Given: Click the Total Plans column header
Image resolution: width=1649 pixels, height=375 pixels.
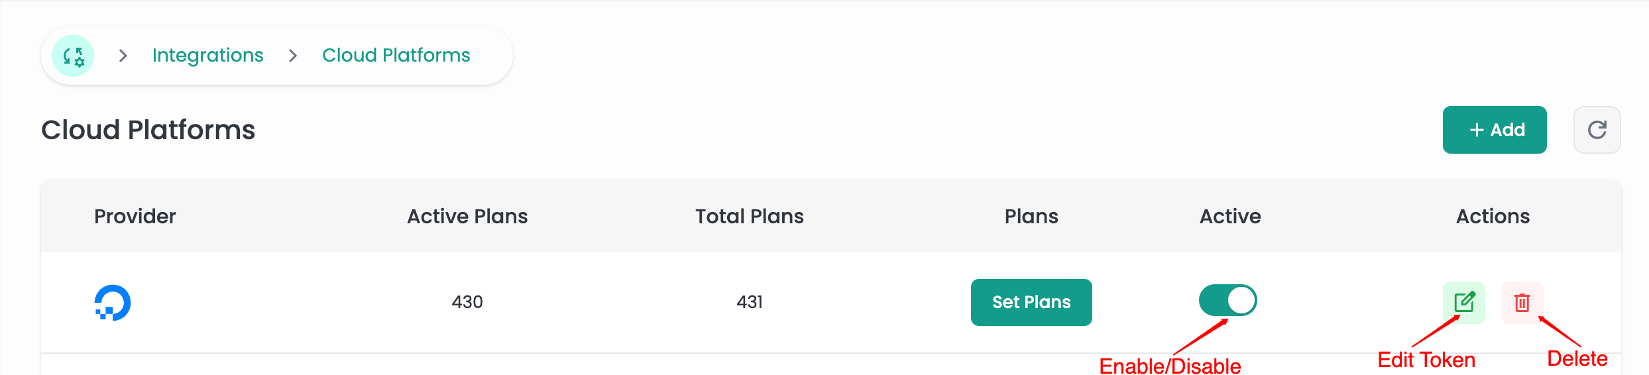Looking at the screenshot, I should click(x=749, y=217).
